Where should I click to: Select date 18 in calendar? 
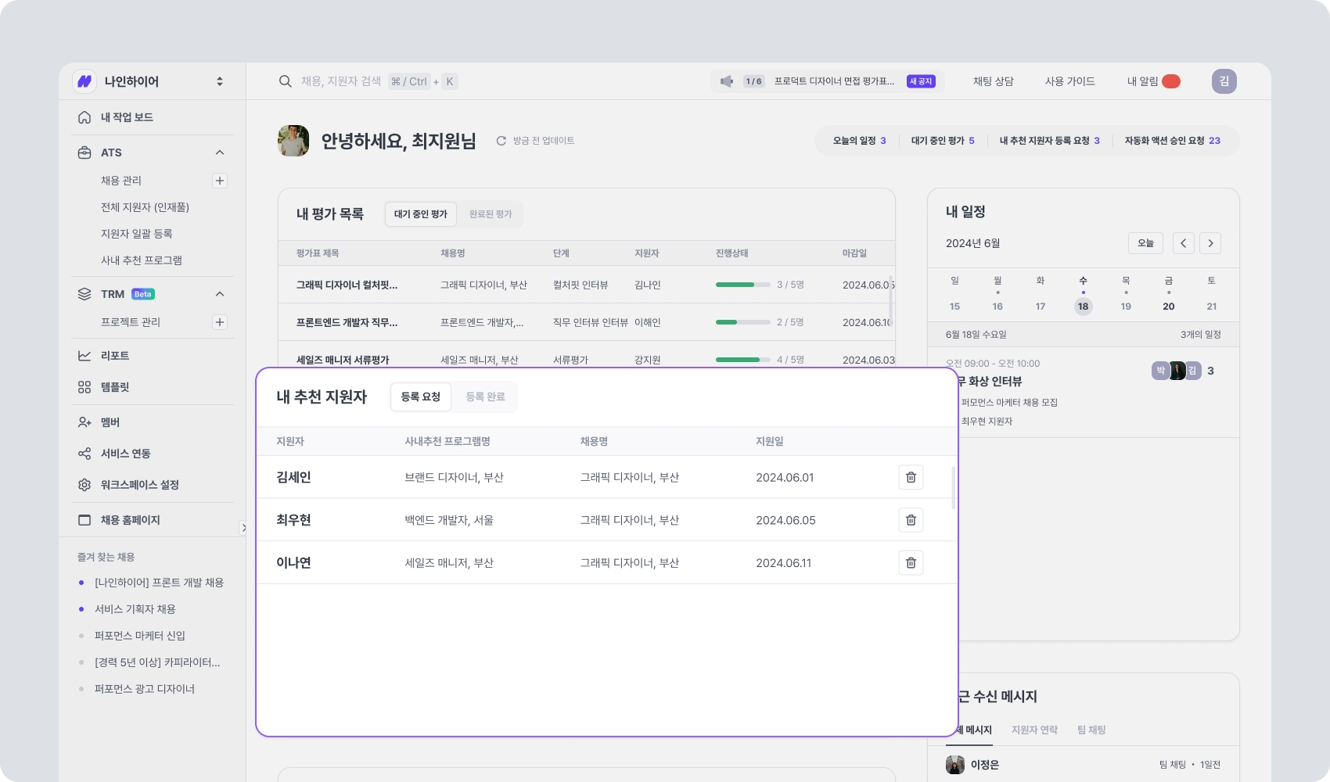click(x=1083, y=307)
